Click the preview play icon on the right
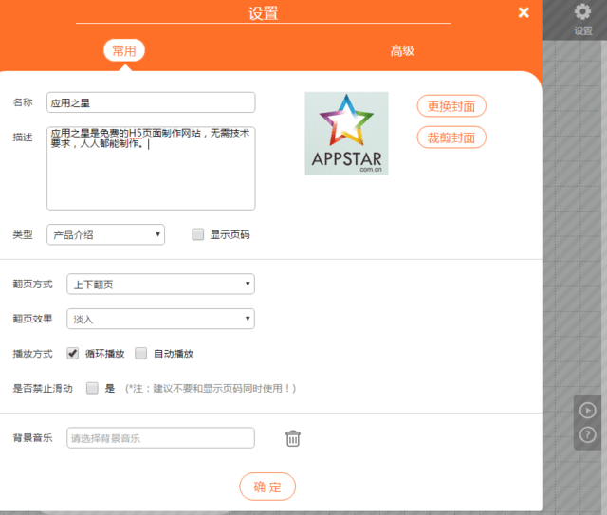 (587, 411)
